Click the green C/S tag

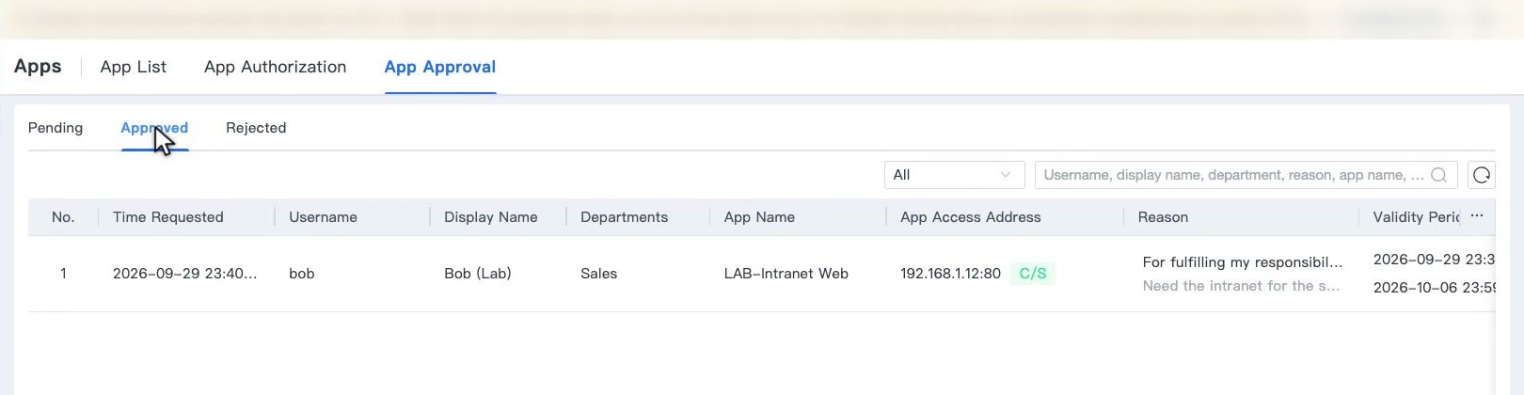coord(1033,274)
